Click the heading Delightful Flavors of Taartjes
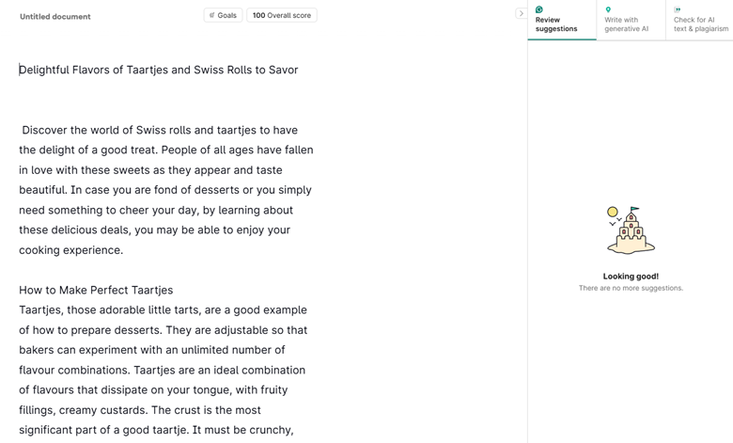The image size is (733, 443). point(159,70)
